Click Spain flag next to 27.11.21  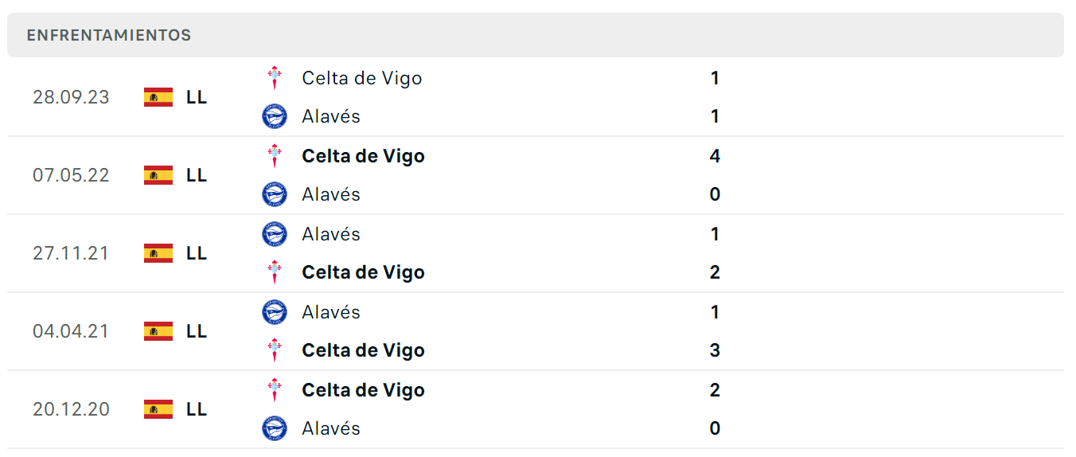point(158,253)
